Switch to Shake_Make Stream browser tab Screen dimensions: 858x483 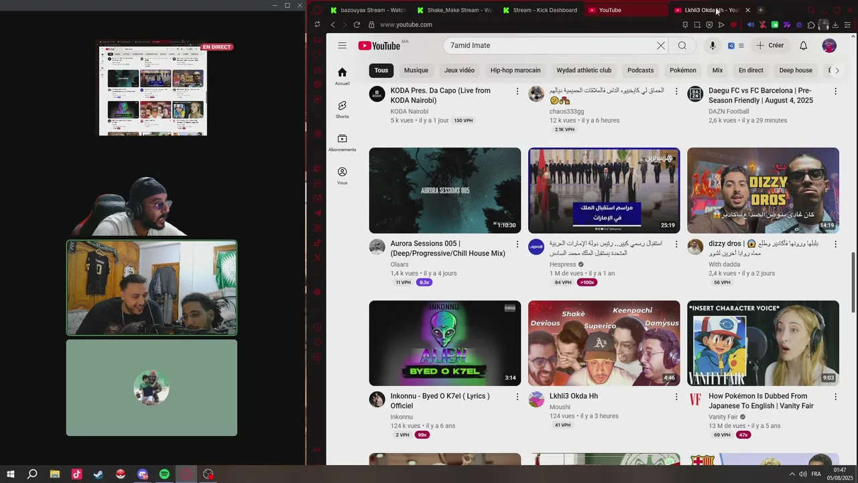pos(454,10)
